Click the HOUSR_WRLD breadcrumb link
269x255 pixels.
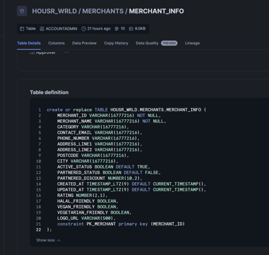click(54, 11)
